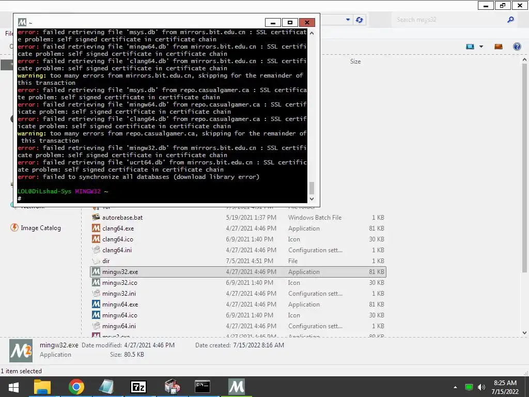Maximize the MSYS2 terminal window

click(x=290, y=22)
